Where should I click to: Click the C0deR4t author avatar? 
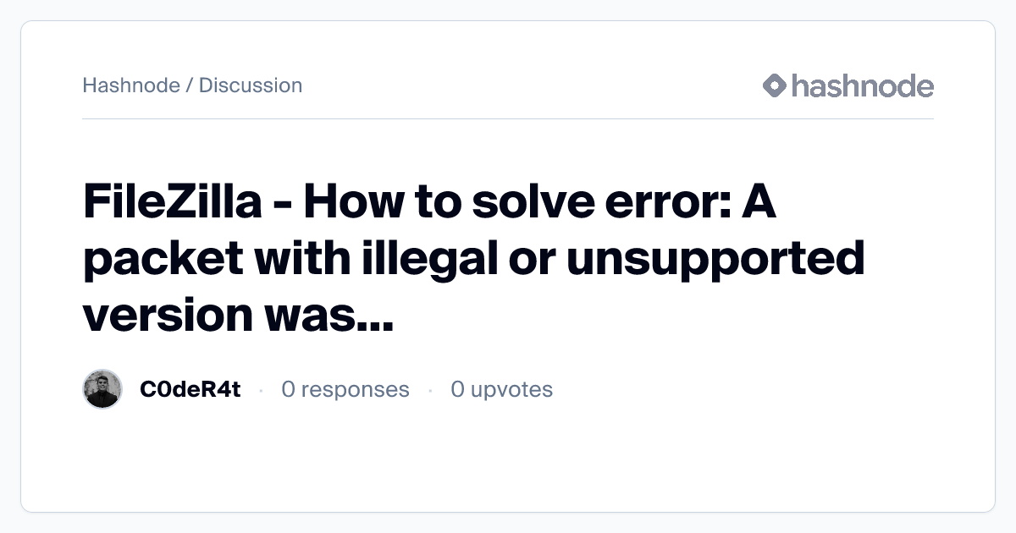click(x=102, y=389)
